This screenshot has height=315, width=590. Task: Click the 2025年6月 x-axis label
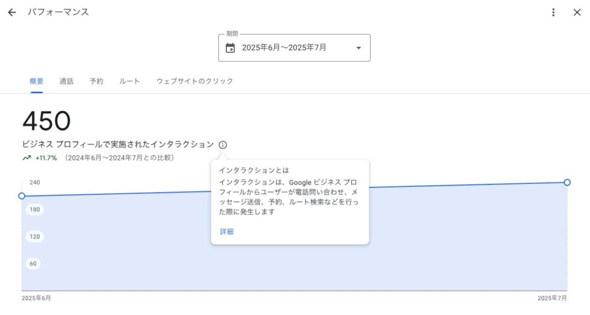(36, 298)
